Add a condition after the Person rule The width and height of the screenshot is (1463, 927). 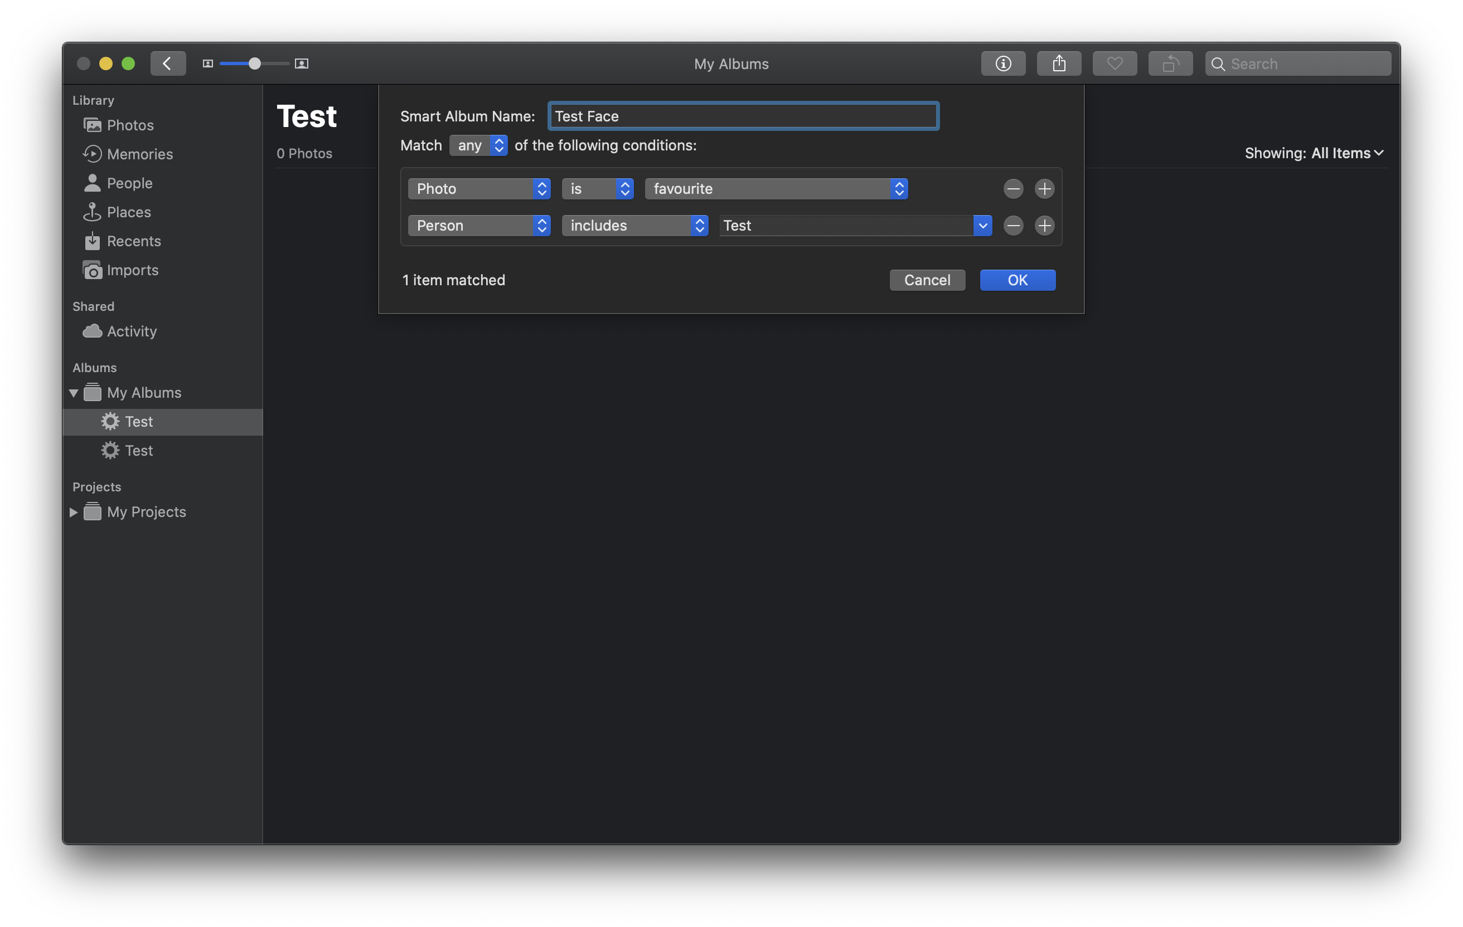[1044, 226]
